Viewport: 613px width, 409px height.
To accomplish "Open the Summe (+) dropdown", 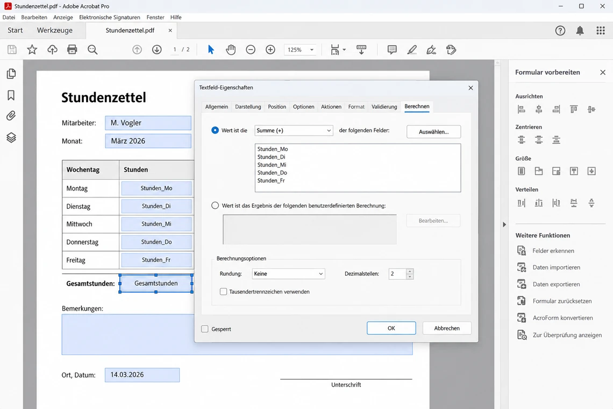I will [294, 130].
